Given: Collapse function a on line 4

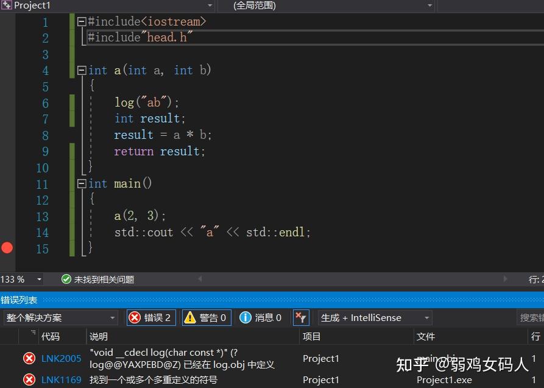Looking at the screenshot, I should pyautogui.click(x=82, y=71).
